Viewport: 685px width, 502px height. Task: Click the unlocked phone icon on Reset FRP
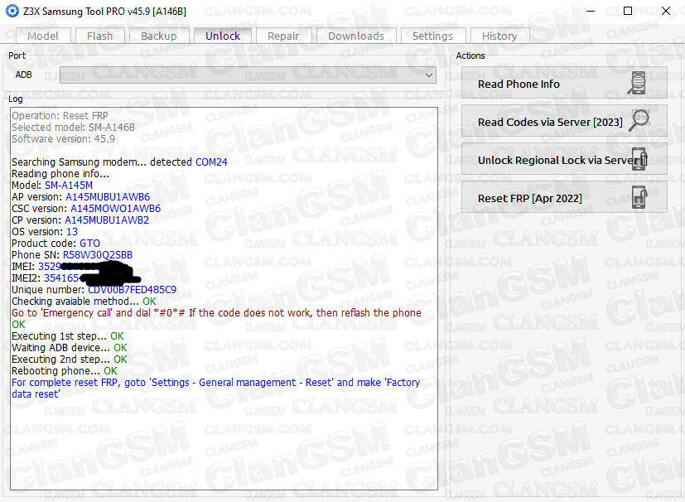coord(639,197)
